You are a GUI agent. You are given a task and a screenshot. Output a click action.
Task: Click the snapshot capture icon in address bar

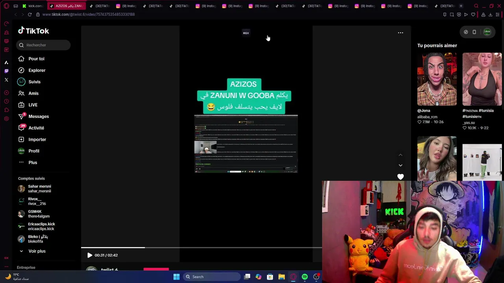point(452,15)
